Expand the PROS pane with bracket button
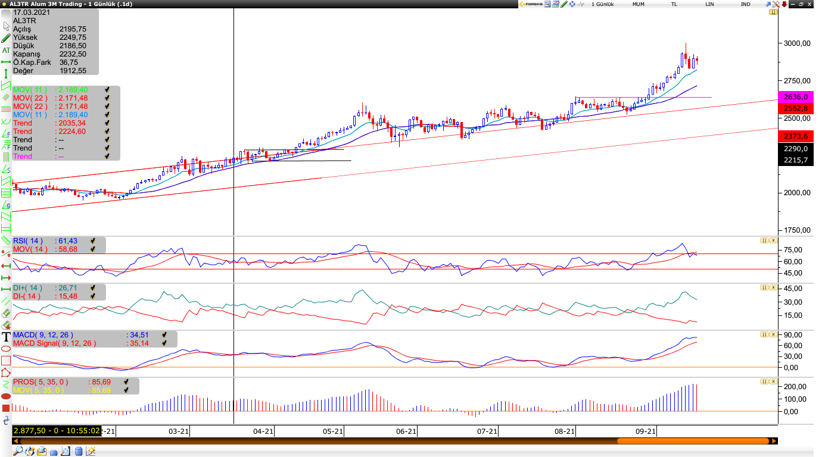 [x=764, y=381]
